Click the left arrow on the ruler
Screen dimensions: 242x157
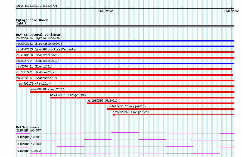(x=17, y=9)
